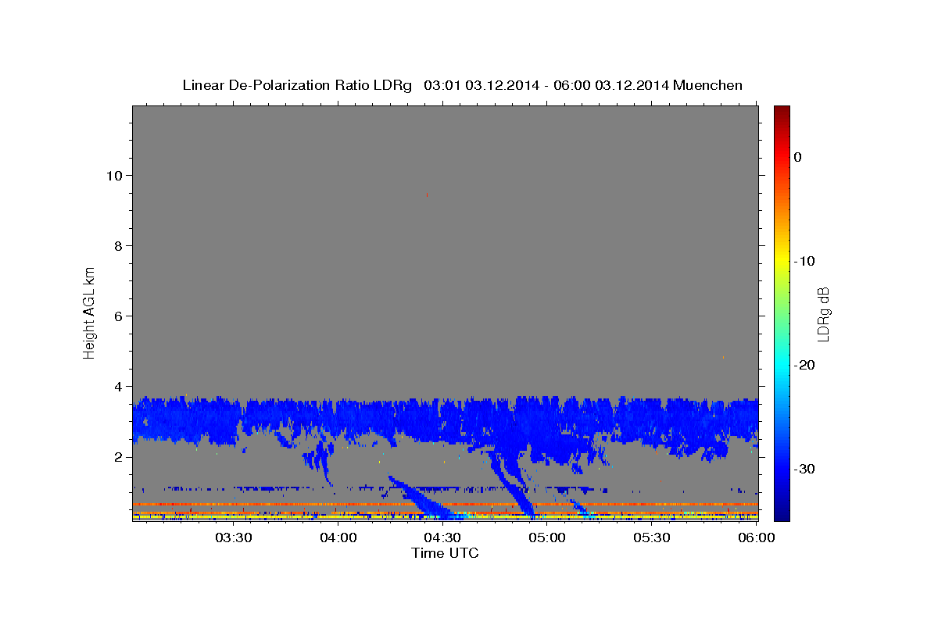The image size is (938, 625).
Task: Click the dark blue bottom of colorbar
Action: (782, 512)
